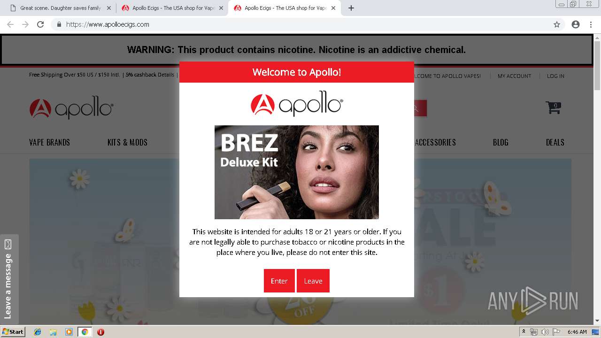Open the Chrome profile avatar

coord(576,24)
